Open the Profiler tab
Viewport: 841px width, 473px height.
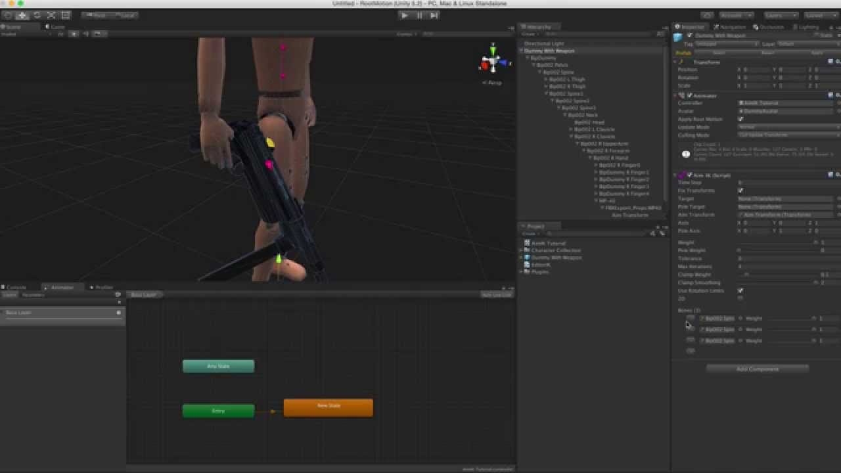pyautogui.click(x=103, y=287)
